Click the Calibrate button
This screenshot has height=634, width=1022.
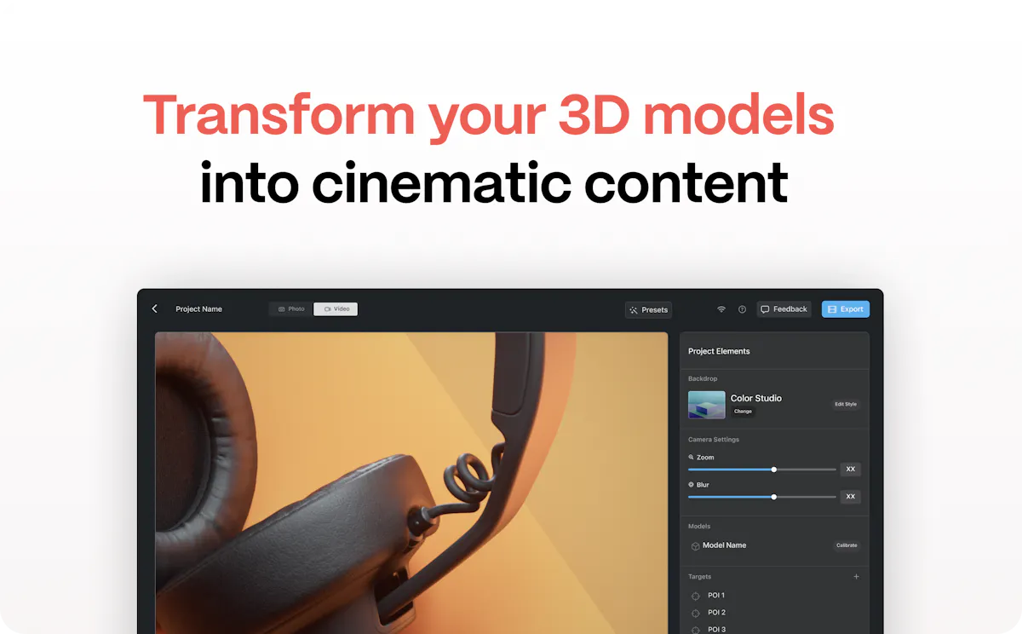tap(847, 545)
